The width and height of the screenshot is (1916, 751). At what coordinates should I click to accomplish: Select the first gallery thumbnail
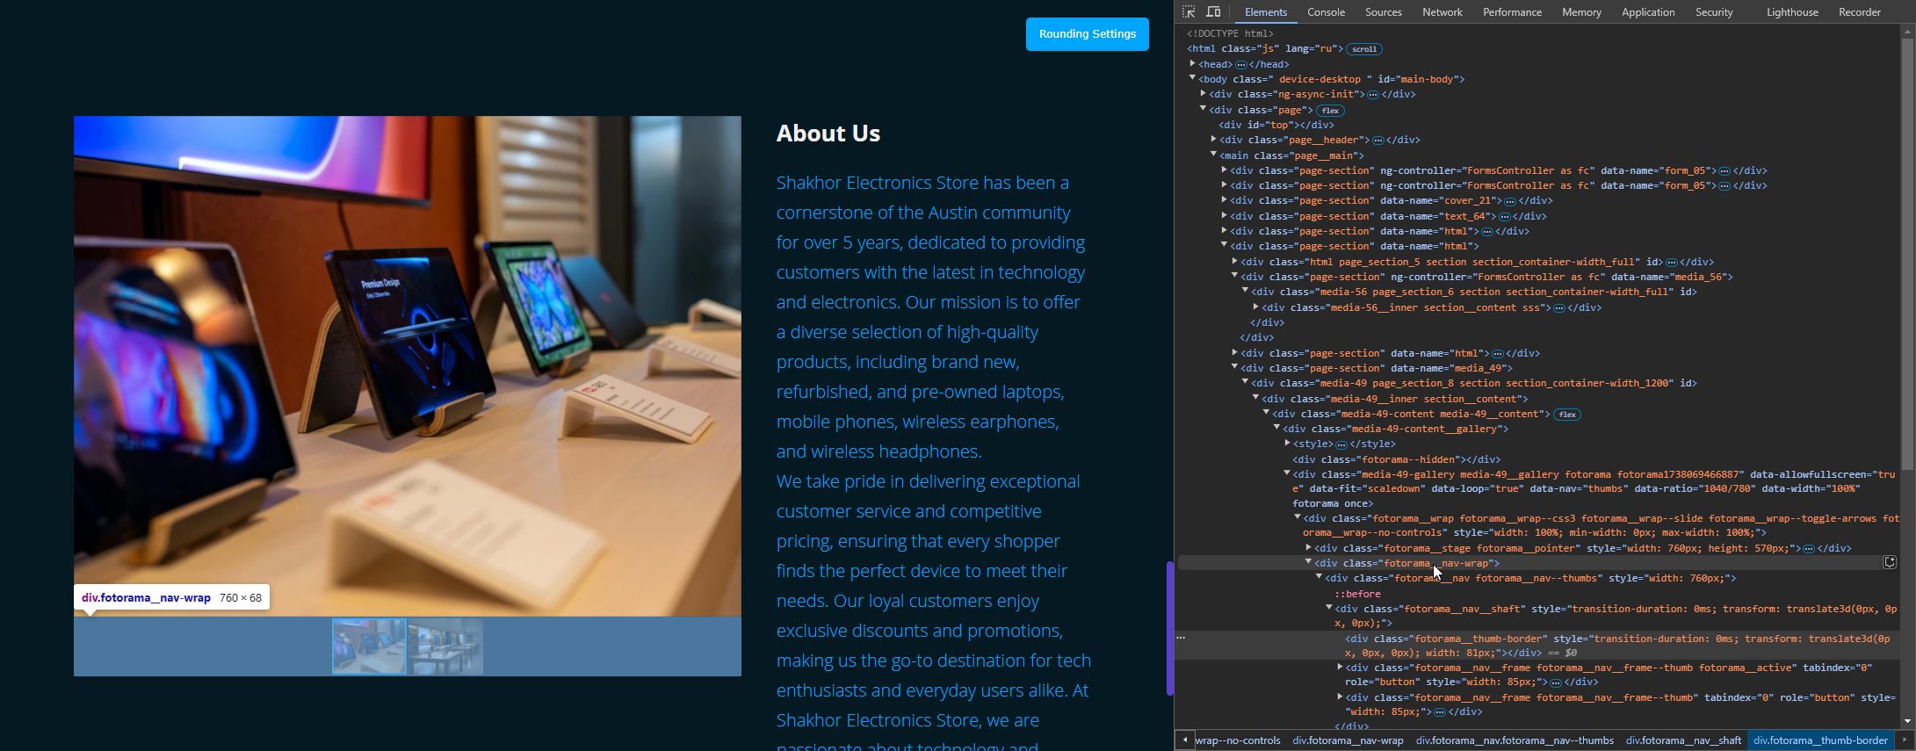369,646
